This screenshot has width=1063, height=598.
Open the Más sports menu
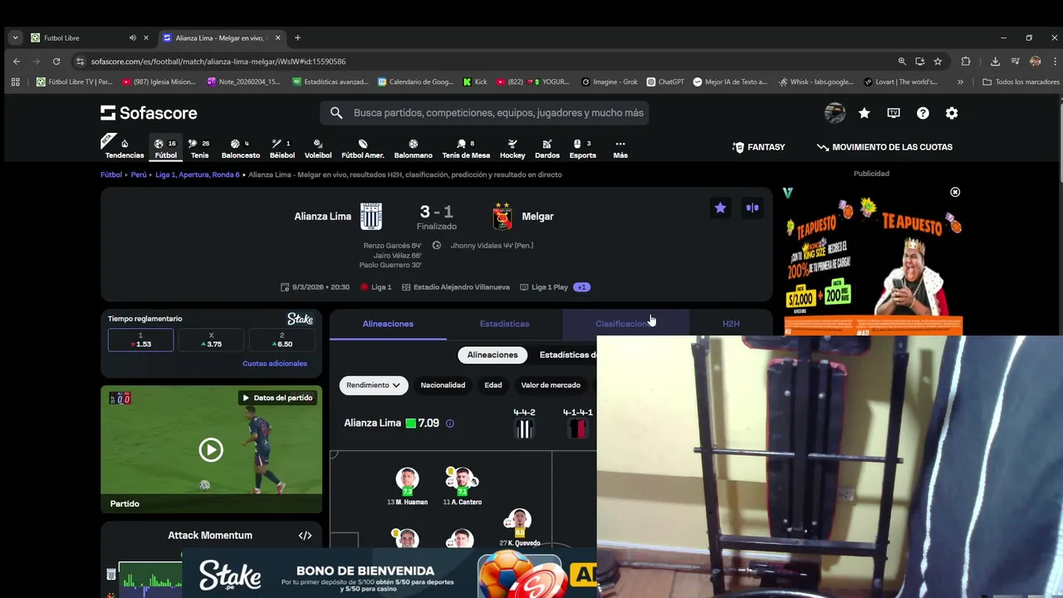point(620,148)
